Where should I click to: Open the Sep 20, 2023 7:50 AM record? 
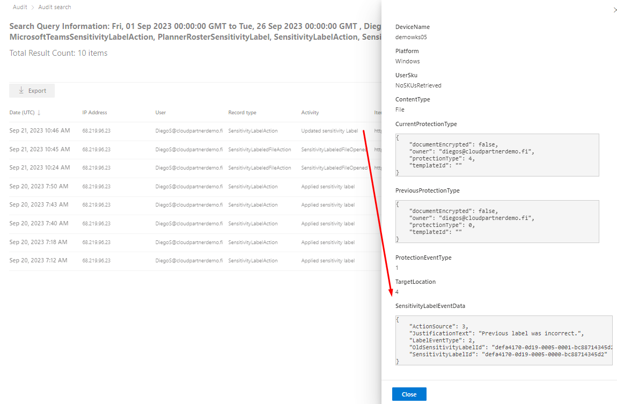(x=39, y=186)
